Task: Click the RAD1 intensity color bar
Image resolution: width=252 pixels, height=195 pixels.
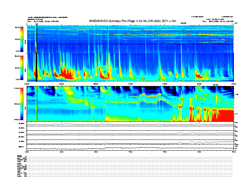Action: point(22,68)
